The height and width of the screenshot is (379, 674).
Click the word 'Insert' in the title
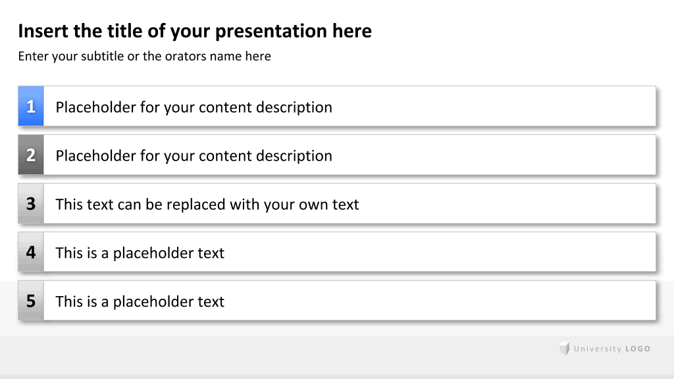pos(43,31)
